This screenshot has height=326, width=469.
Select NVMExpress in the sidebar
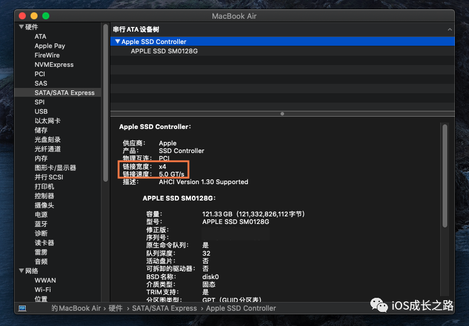coord(54,64)
